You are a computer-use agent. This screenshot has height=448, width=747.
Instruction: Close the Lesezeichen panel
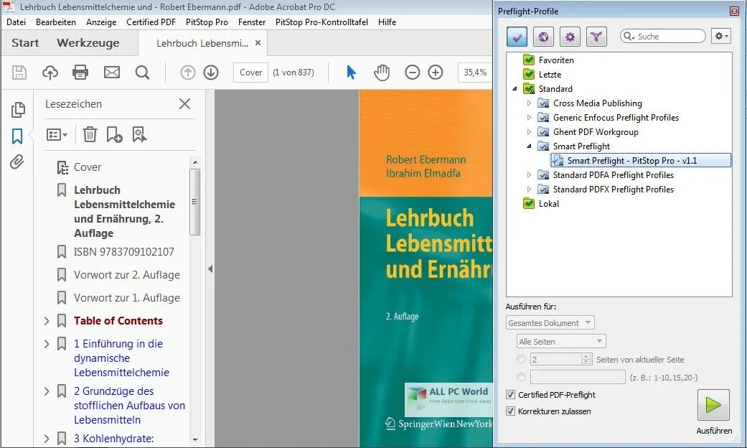[185, 104]
